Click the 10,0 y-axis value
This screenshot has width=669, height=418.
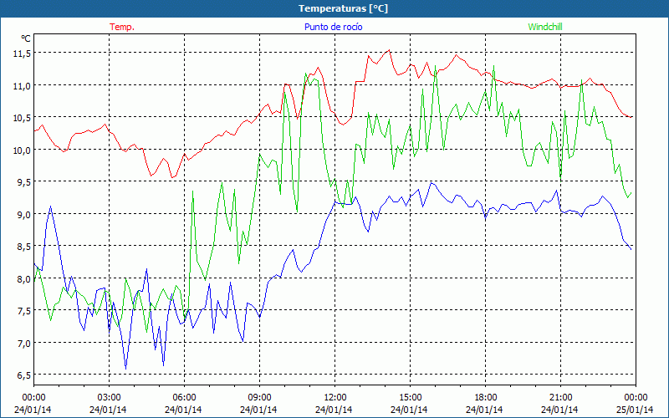22,150
